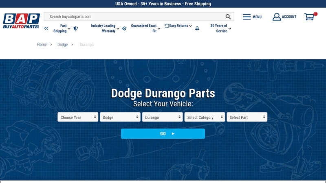Open the hamburger menu icon
Screen dimensions: 326x183
pos(247,17)
